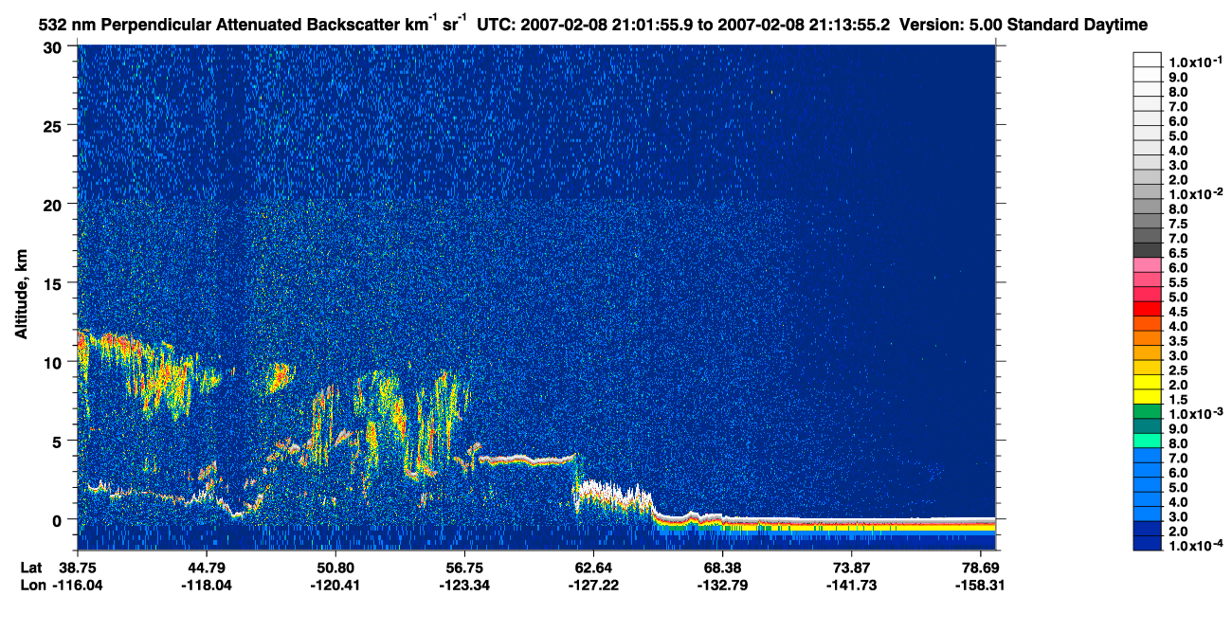Click the 'Lat' row label
The width and height of the screenshot is (1232, 632).
pos(30,568)
